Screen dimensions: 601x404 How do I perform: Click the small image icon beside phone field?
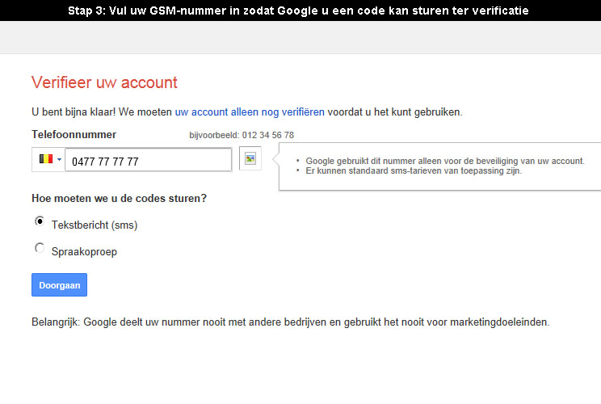[250, 158]
